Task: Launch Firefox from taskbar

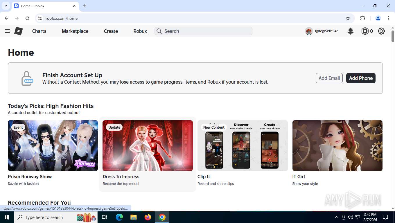Action: pyautogui.click(x=148, y=217)
